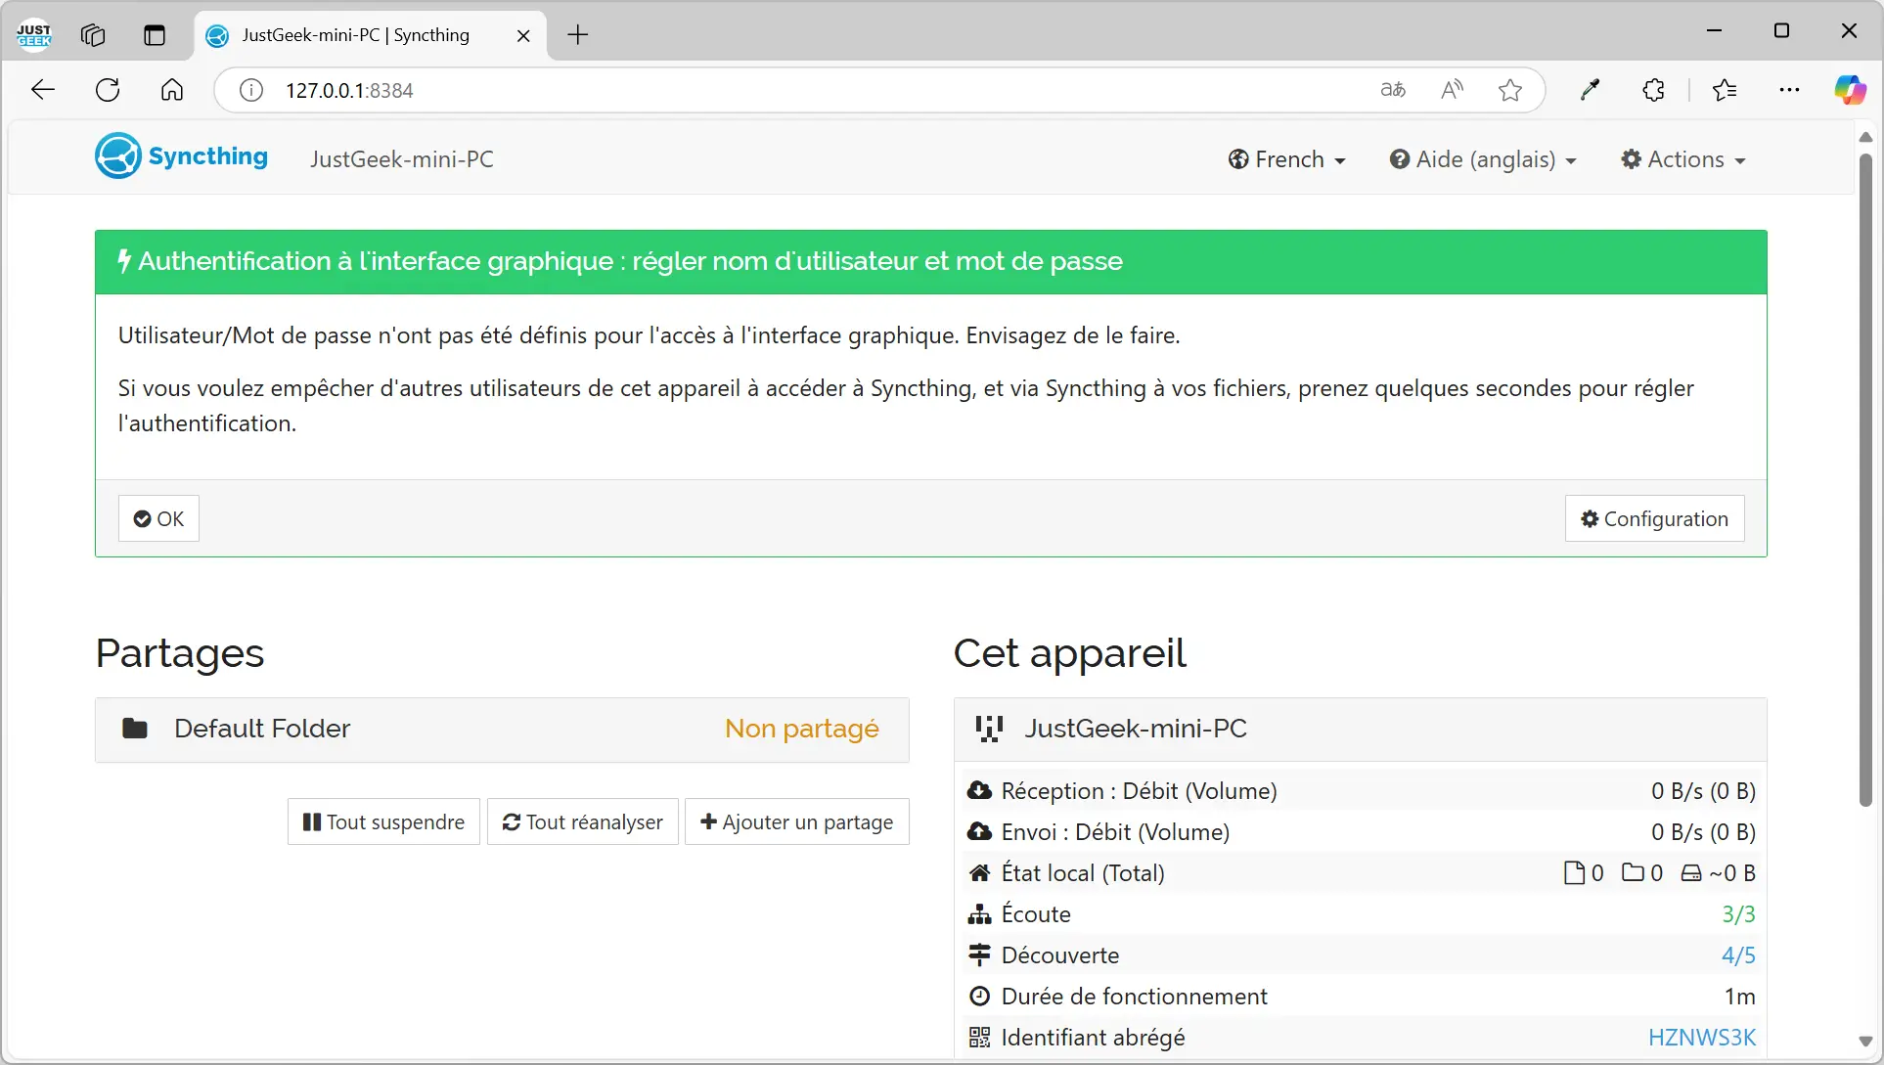Click Ajouter un partage button
The width and height of the screenshot is (1884, 1065).
pyautogui.click(x=796, y=821)
